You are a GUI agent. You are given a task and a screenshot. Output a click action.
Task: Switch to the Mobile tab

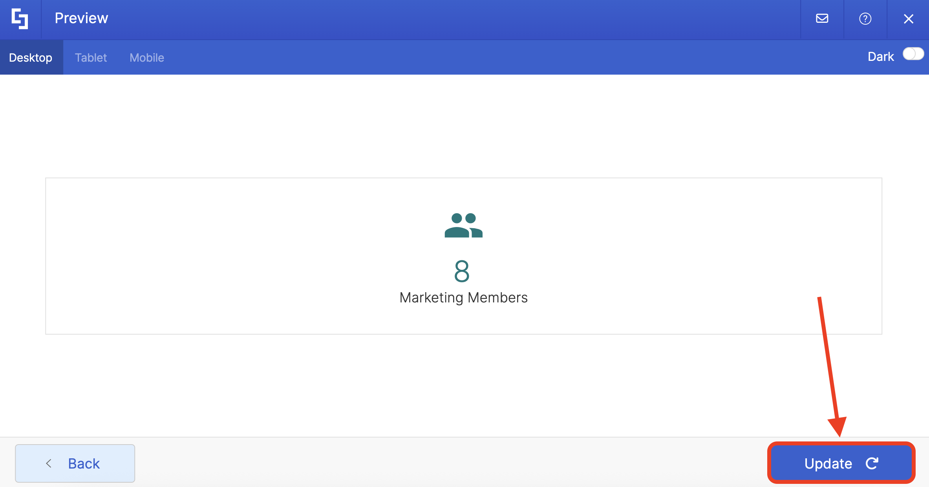(147, 58)
